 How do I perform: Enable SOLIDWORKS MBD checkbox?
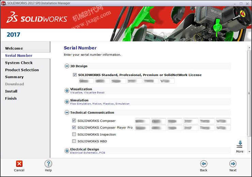tap(74, 141)
